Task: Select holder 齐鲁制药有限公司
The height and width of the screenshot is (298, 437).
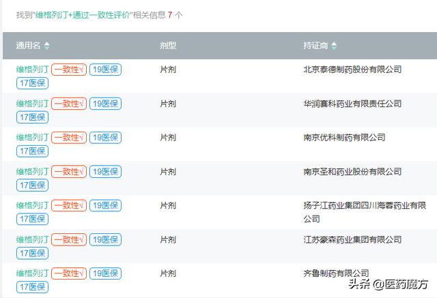Action: (336, 273)
